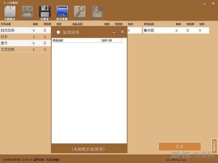Minimize the 加货清单 dialog
The height and width of the screenshot is (163, 218).
pos(114,32)
